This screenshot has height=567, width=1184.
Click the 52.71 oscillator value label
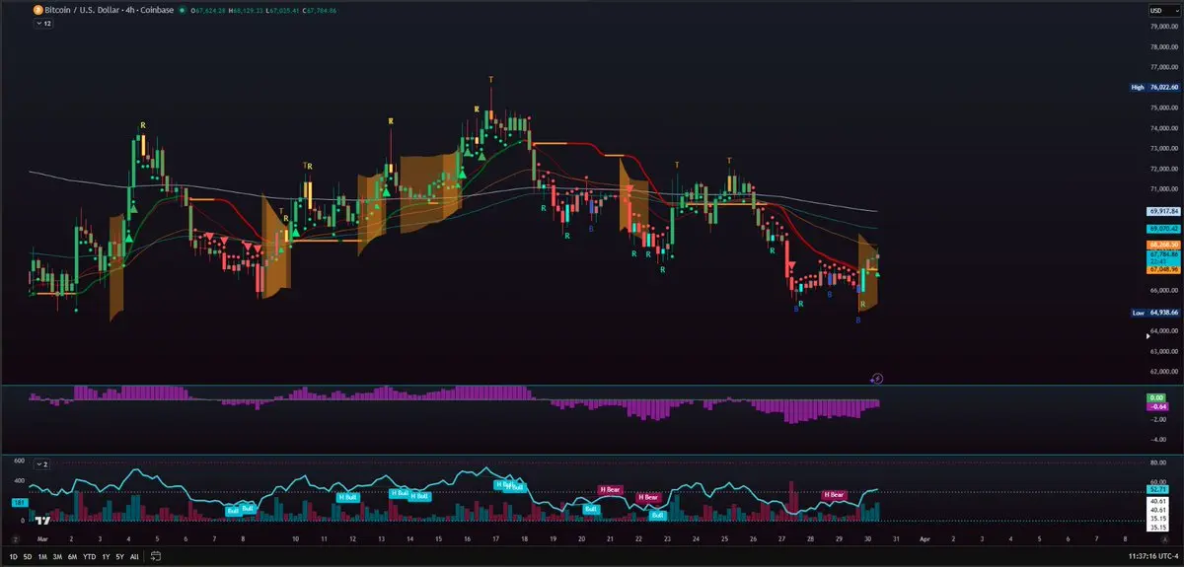pyautogui.click(x=1157, y=488)
